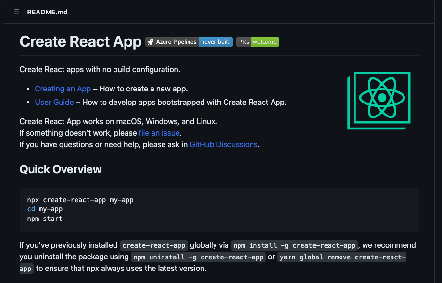Click 'Create React apps with no build configuration.' text
This screenshot has width=442, height=283.
point(100,69)
